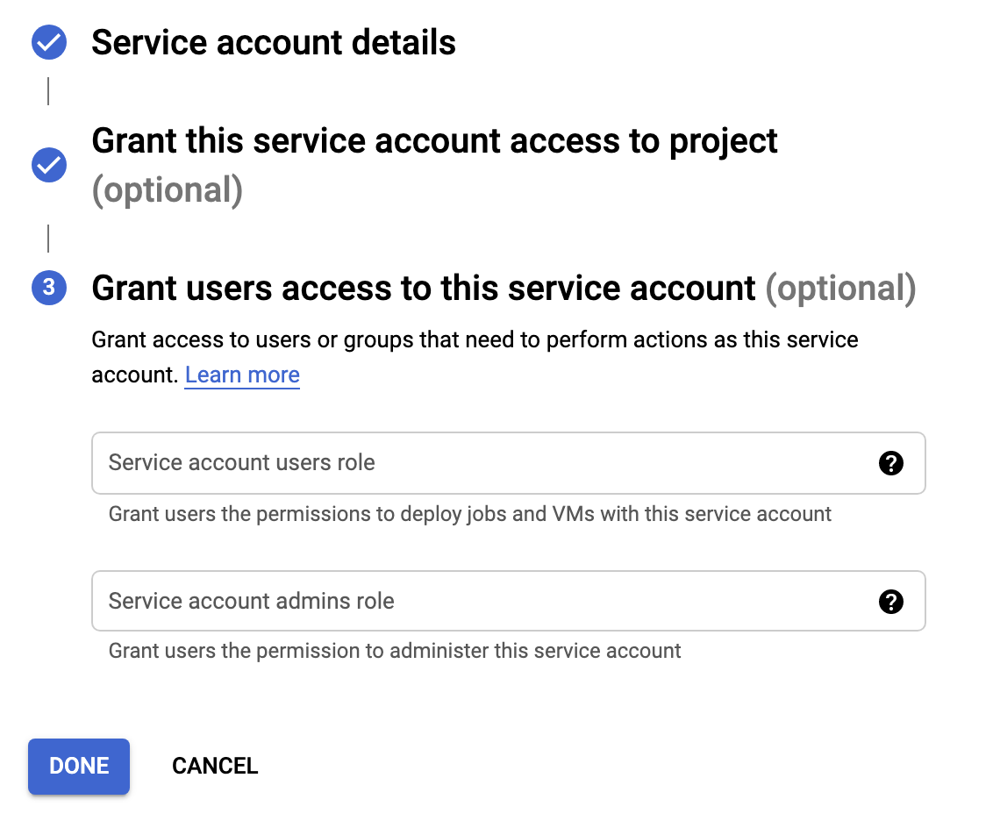Click the checkmark icon next to Grant project access
This screenshot has width=1000, height=828.
click(48, 165)
